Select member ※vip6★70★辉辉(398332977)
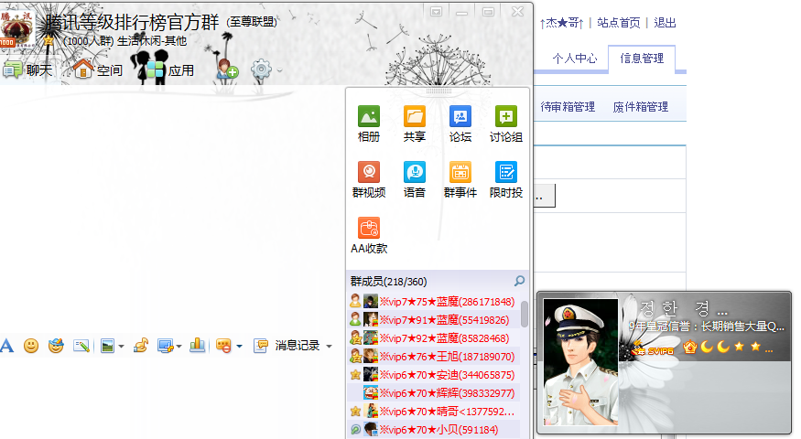The width and height of the screenshot is (801, 439). pos(433,393)
